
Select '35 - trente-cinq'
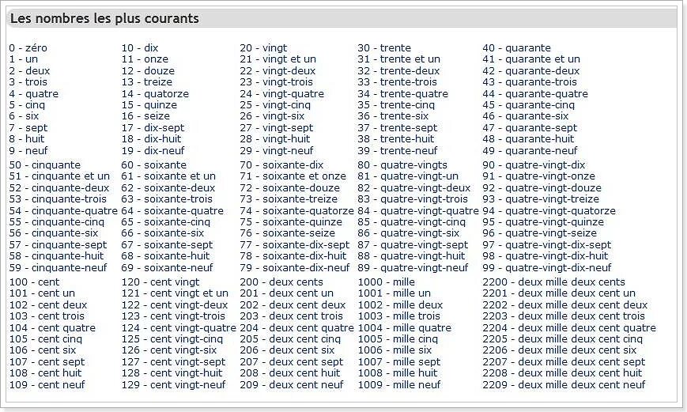coord(396,104)
